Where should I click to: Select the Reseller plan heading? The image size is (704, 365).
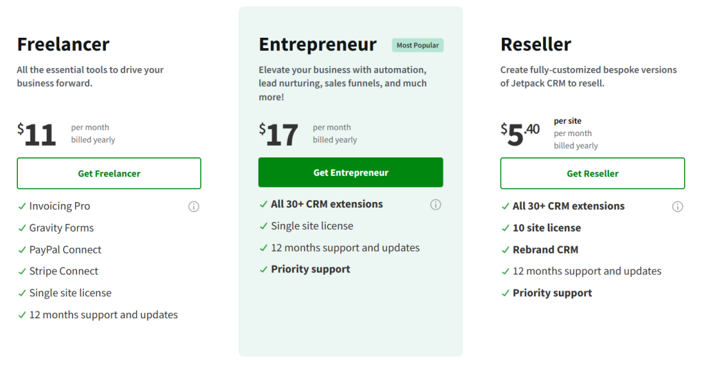click(x=536, y=45)
